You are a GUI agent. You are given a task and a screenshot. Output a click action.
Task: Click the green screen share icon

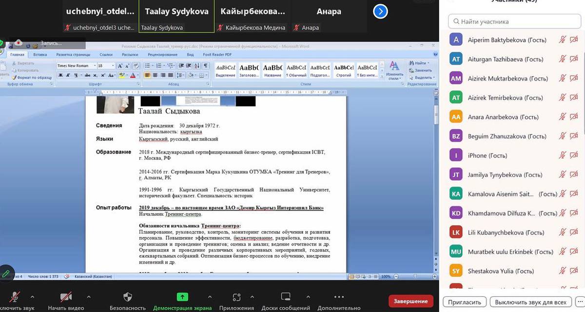[182, 297]
